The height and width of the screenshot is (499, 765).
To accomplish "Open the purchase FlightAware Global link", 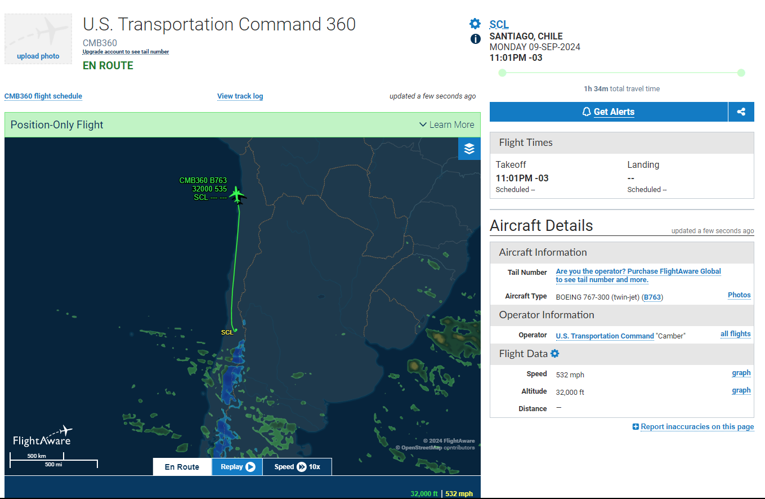I will pos(638,275).
